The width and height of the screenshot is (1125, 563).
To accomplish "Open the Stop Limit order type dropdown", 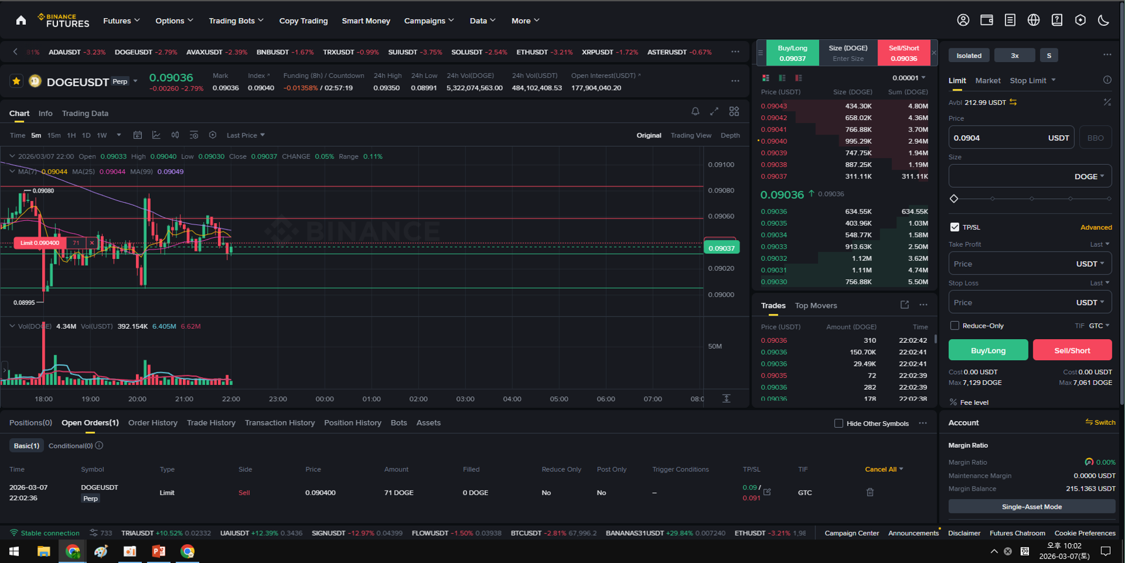I will pyautogui.click(x=1033, y=80).
